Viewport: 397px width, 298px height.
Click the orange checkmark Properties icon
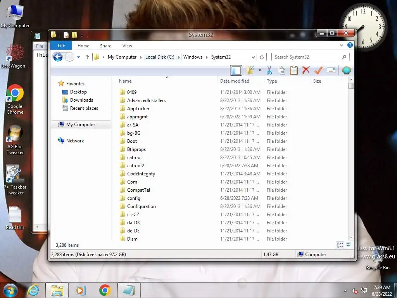[318, 71]
